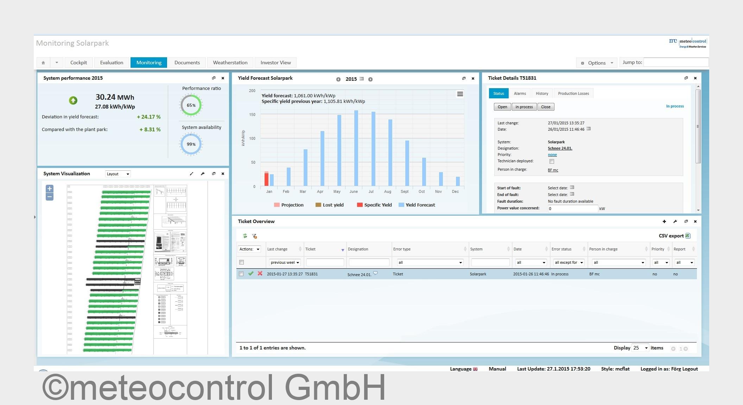The width and height of the screenshot is (743, 405).
Task: Open comment bubble for Schnee 24.01.
Action: (x=375, y=273)
